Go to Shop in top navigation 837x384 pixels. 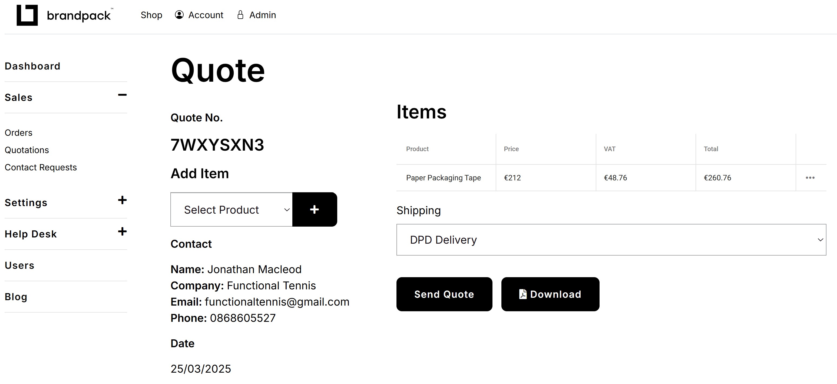coord(151,15)
